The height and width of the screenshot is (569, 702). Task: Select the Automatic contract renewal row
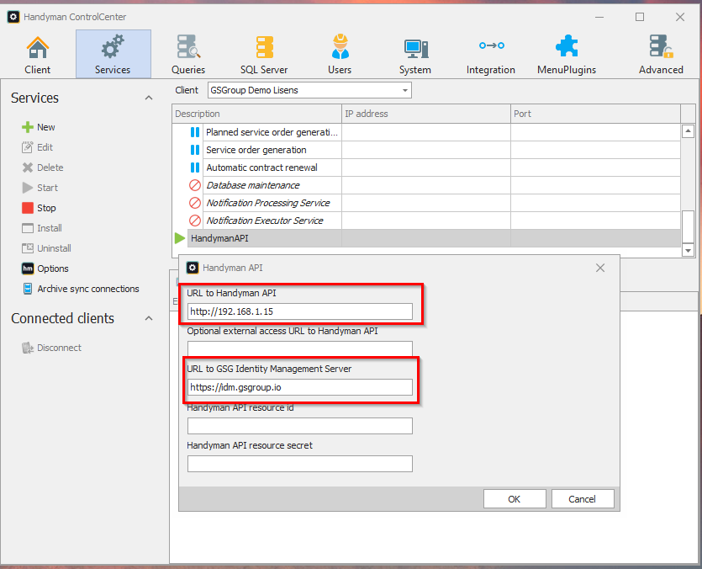pyautogui.click(x=426, y=168)
